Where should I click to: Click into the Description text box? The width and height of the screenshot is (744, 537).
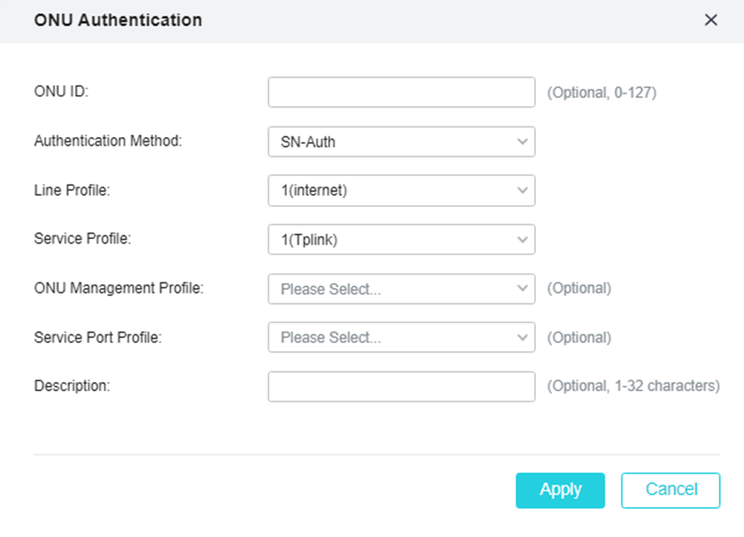point(401,387)
